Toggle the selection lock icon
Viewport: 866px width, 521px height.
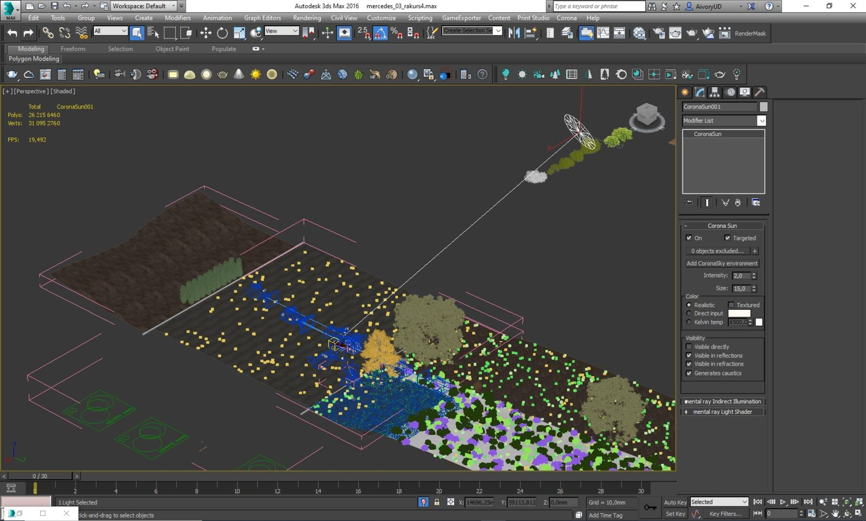click(436, 502)
